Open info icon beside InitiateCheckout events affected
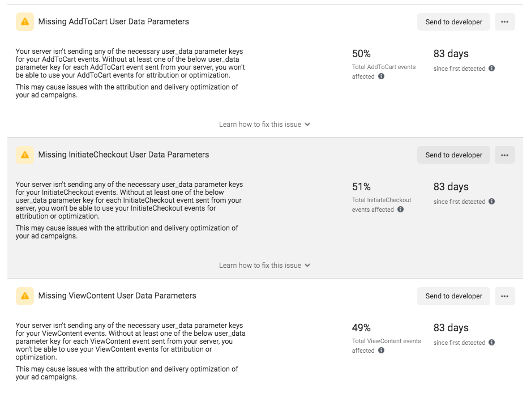 tap(401, 210)
